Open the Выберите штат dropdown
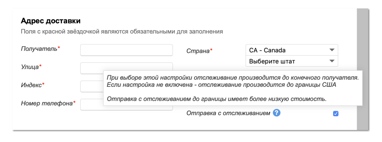 292,61
